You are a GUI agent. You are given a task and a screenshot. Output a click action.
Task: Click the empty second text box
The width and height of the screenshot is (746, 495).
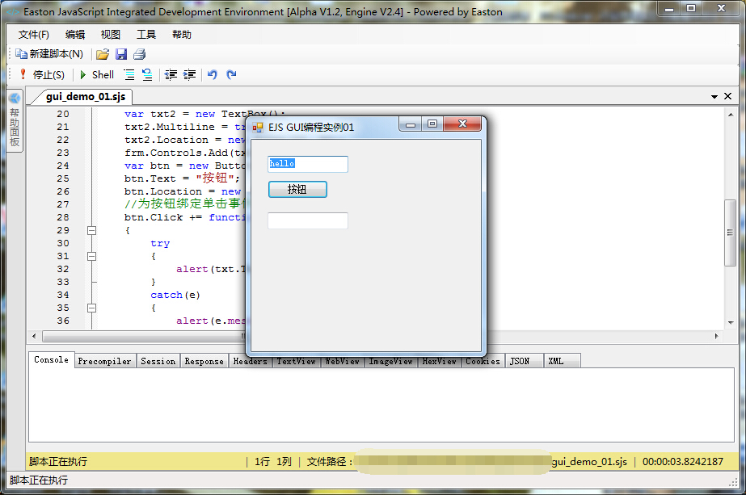click(308, 220)
